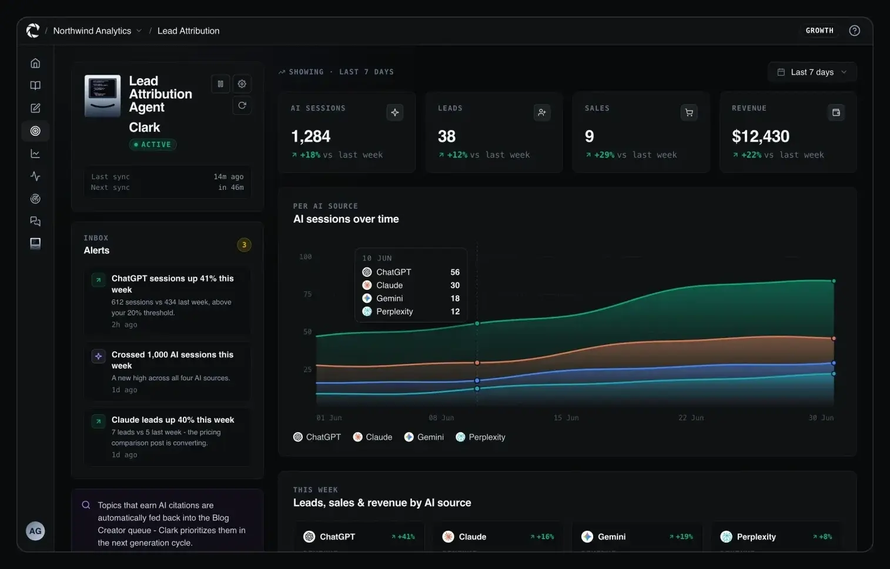
Task: Open the radar icon in the sidebar
Action: click(x=35, y=199)
